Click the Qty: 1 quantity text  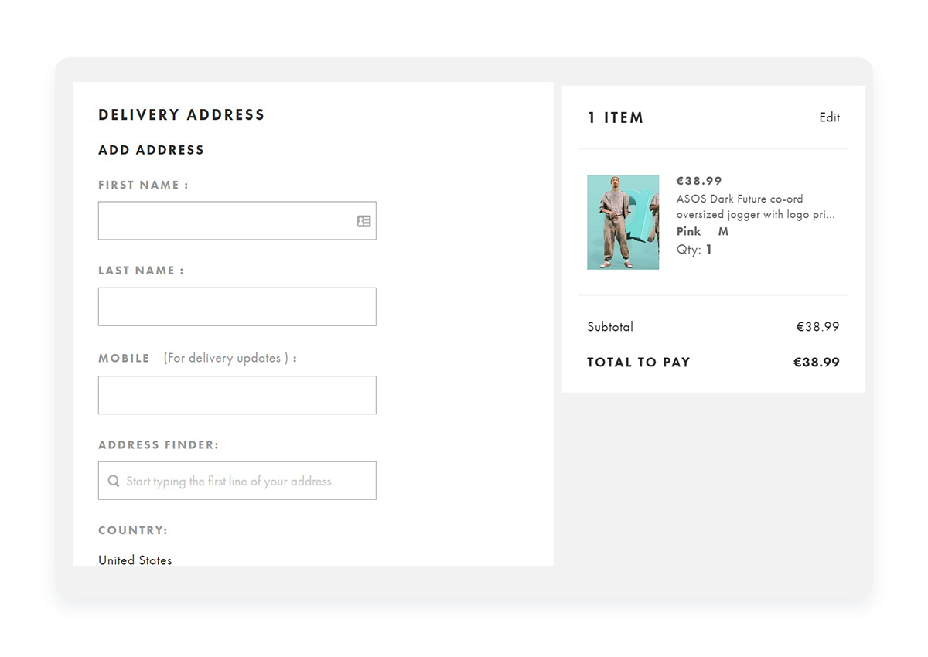click(x=694, y=250)
